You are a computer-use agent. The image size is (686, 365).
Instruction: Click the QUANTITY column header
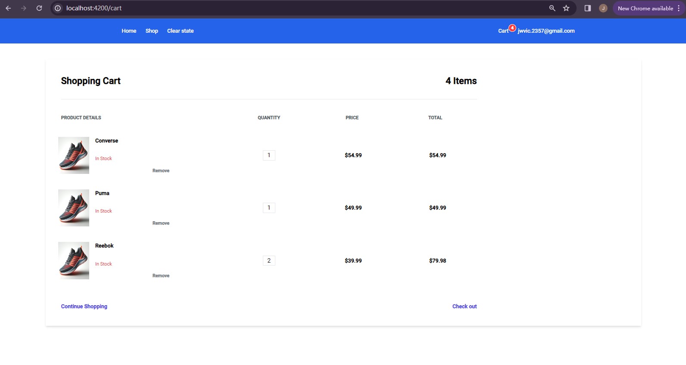tap(269, 118)
